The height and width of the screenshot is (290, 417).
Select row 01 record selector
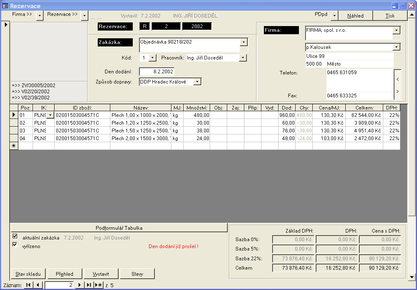pyautogui.click(x=13, y=115)
